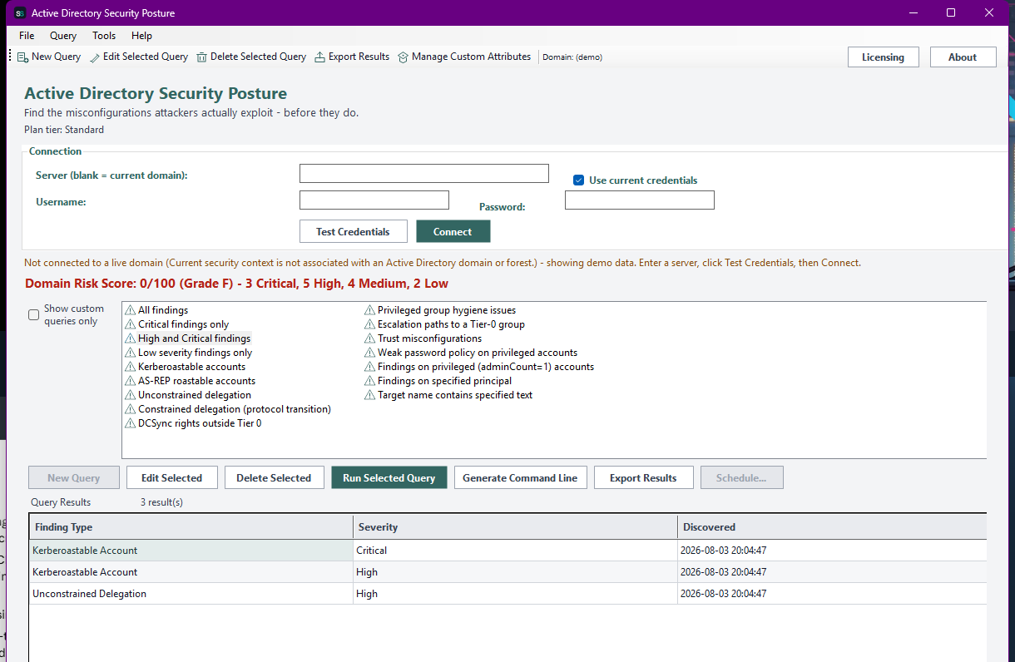Open the File menu
Image resolution: width=1015 pixels, height=662 pixels.
(27, 36)
